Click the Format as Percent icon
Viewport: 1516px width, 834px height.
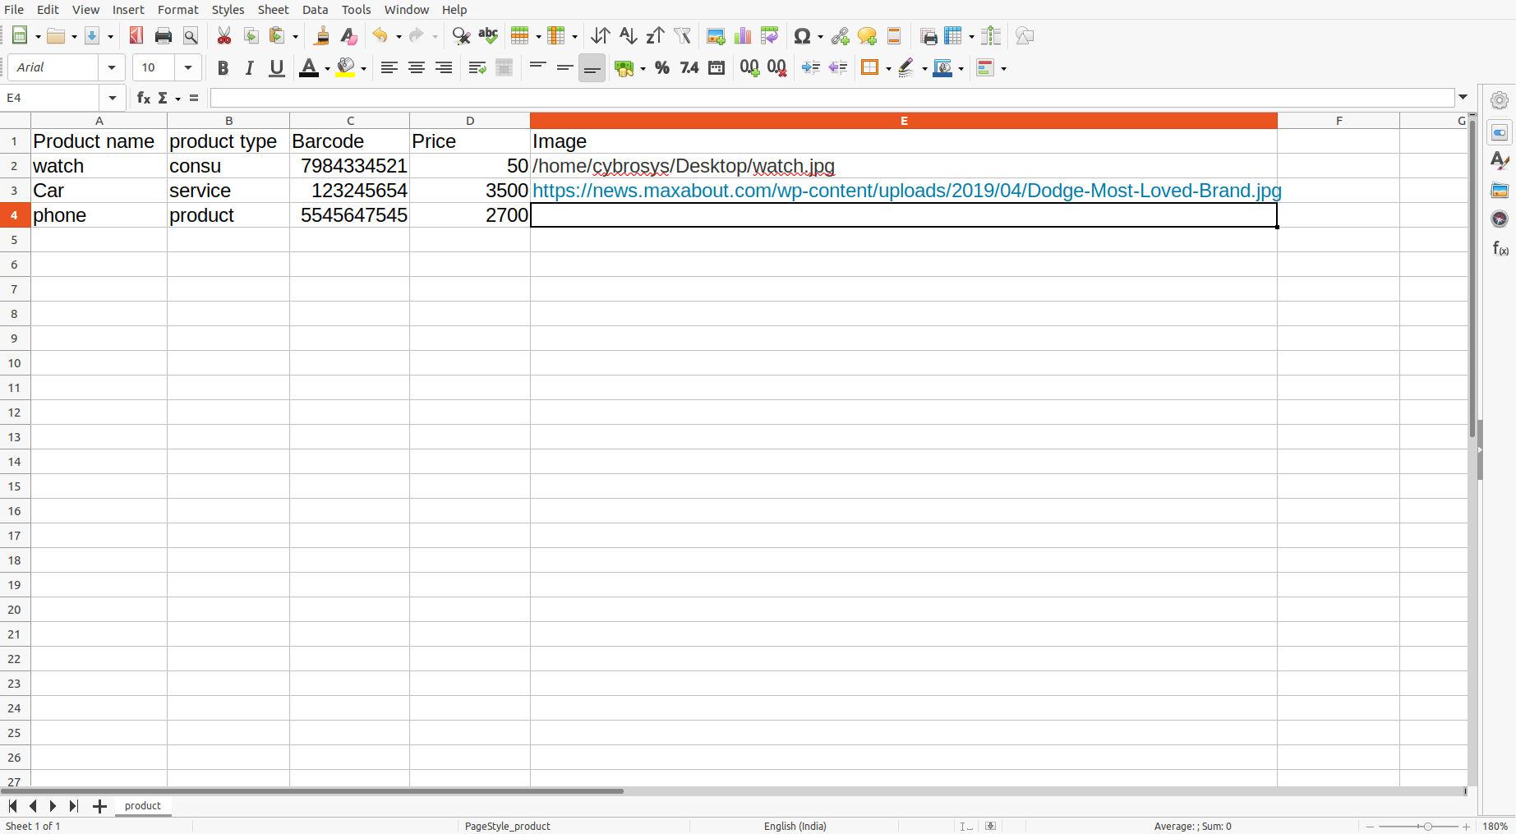(662, 68)
